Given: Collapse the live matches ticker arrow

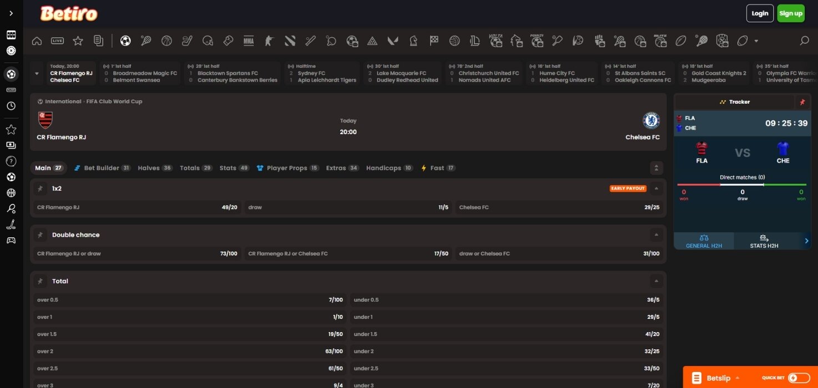Looking at the screenshot, I should pos(37,73).
